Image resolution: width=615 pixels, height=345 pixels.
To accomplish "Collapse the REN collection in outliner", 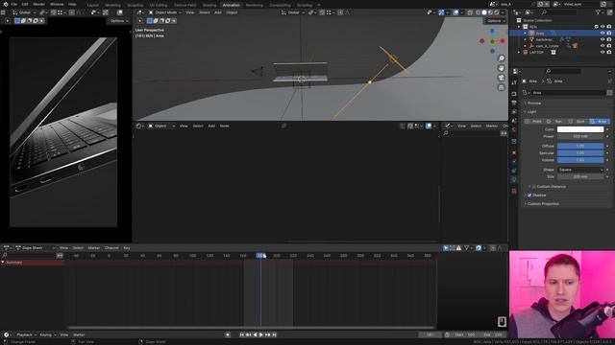I will [519, 27].
